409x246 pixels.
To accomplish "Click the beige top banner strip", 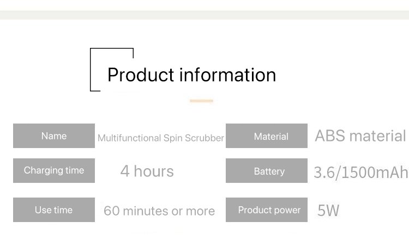I will [x=204, y=15].
